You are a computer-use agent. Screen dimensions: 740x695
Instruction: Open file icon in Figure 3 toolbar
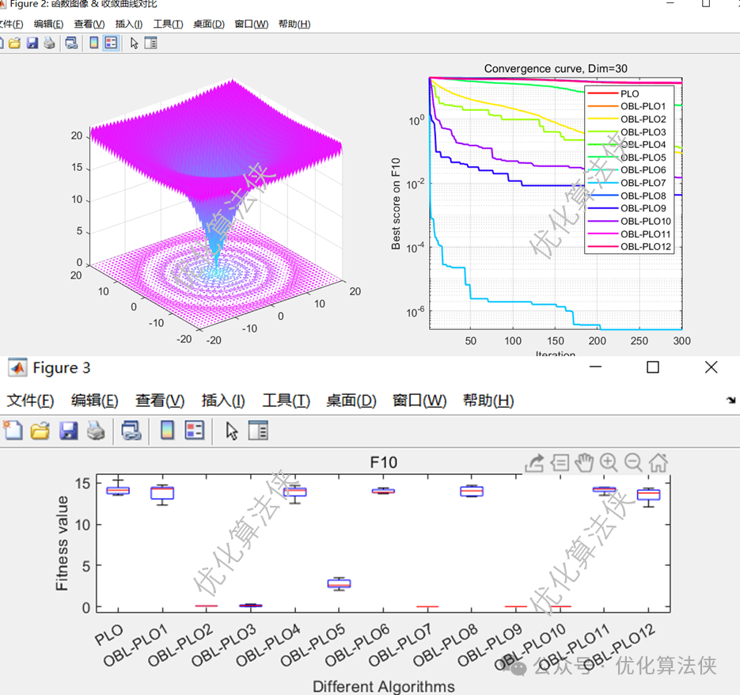(40, 431)
